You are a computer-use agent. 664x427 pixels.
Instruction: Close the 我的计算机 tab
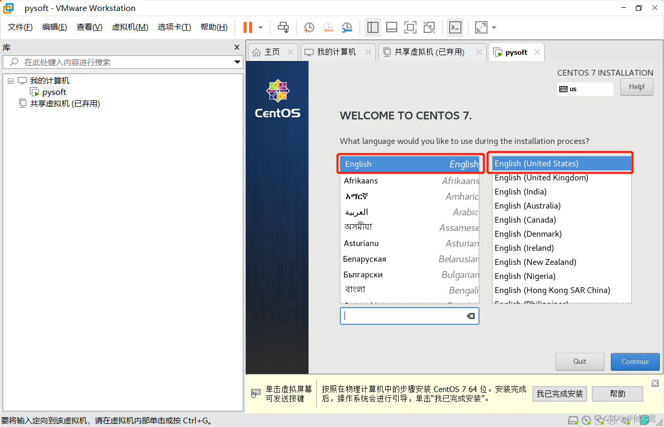(368, 52)
